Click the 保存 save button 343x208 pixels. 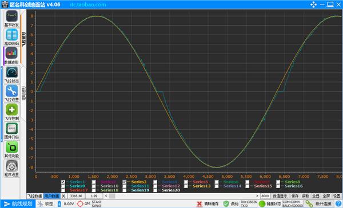tap(295, 196)
